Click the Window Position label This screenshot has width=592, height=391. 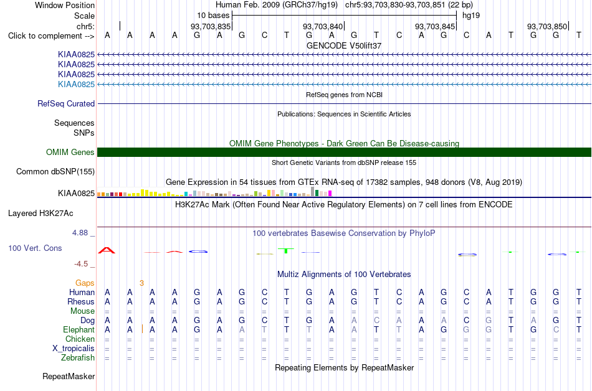point(65,5)
